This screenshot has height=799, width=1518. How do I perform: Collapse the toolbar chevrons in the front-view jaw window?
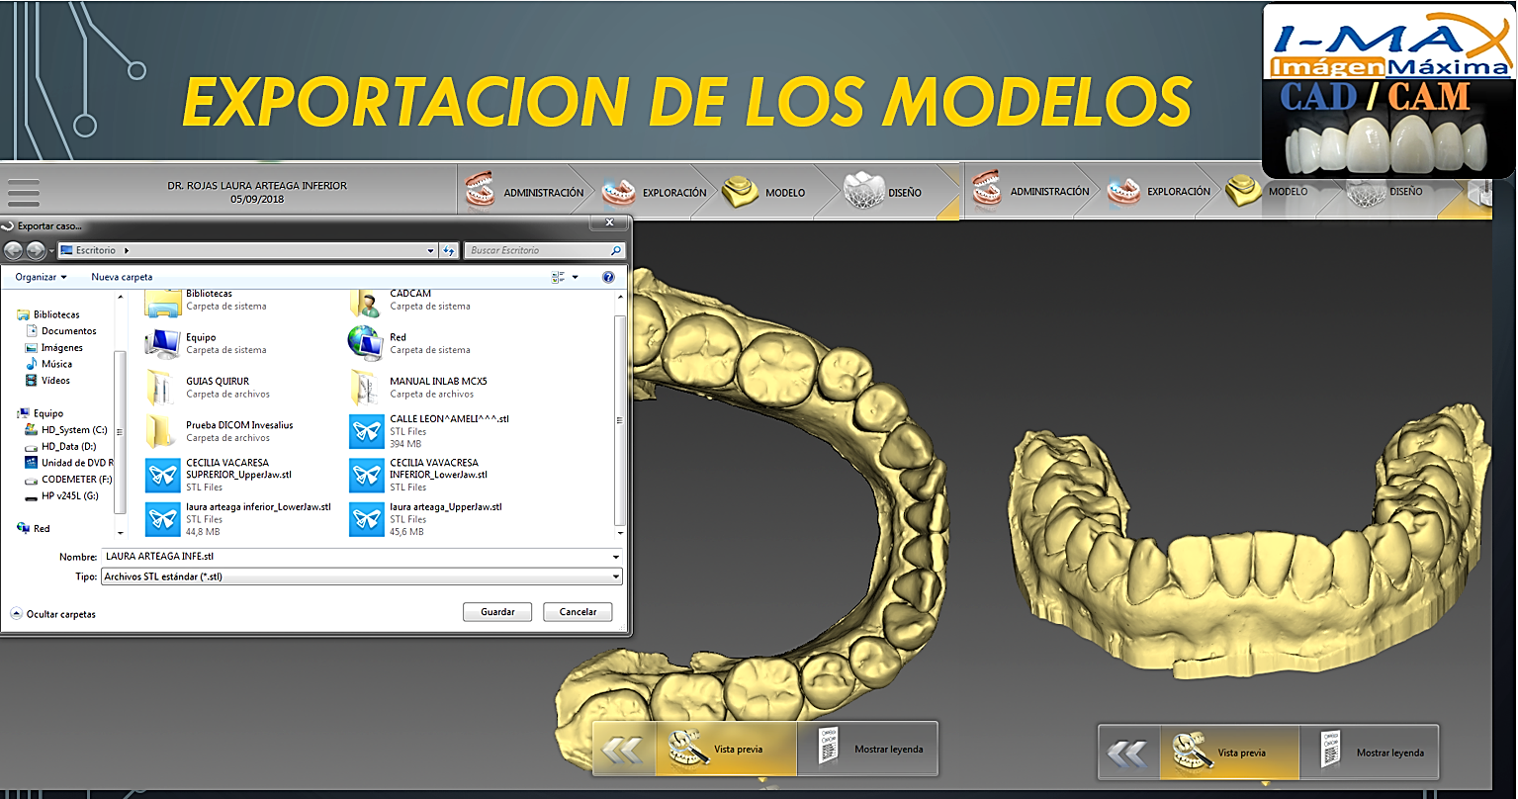pos(1127,754)
